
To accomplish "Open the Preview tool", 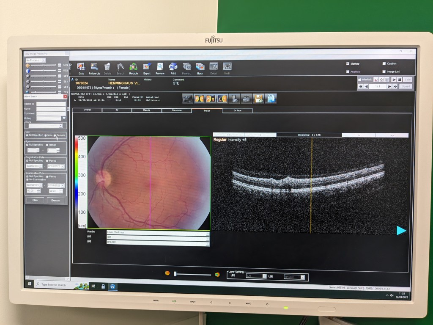I will pyautogui.click(x=160, y=67).
